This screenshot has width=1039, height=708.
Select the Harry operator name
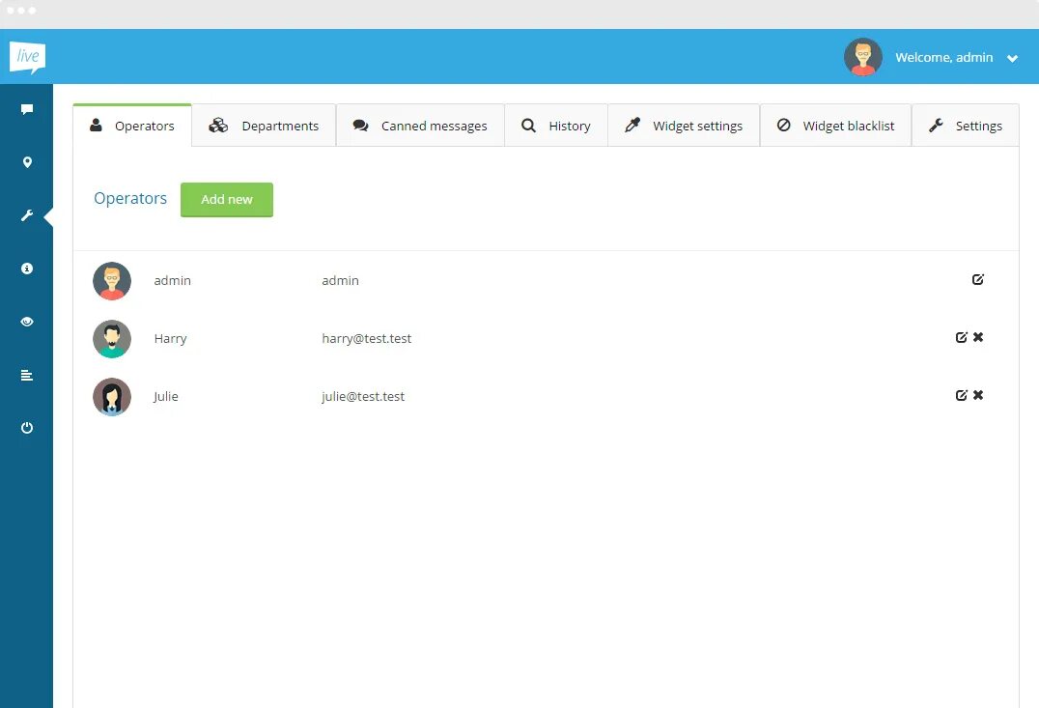coord(170,339)
